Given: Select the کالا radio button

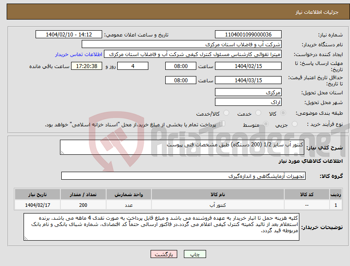Looking at the screenshot, I should (283, 113).
